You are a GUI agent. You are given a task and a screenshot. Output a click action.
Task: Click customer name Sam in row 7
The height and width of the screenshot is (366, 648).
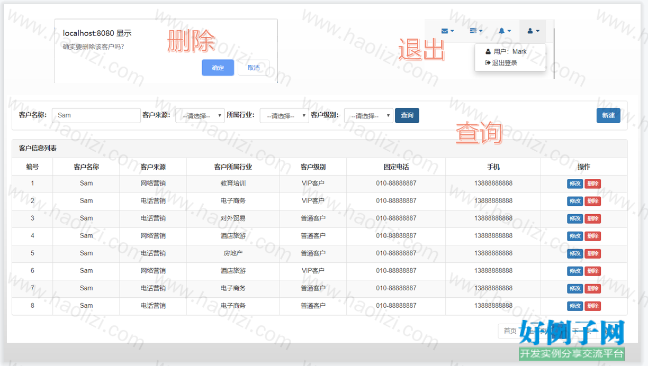coord(86,288)
